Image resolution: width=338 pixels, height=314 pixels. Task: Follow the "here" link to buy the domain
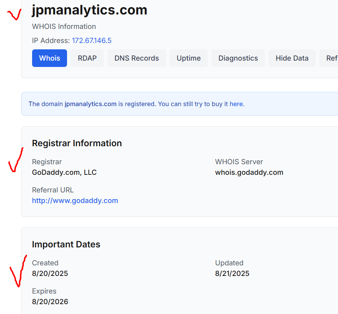[x=236, y=104]
